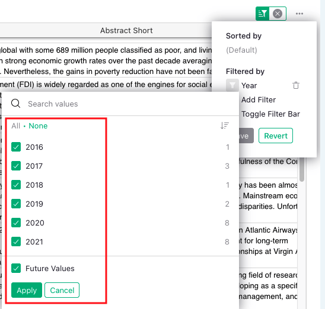The image size is (325, 309).
Task: Click the Cancel button
Action: coord(62,290)
